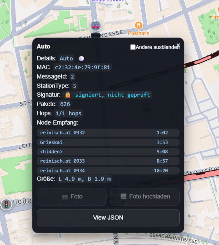Select node row reinisch.at 0932
219x245 pixels.
point(108,133)
